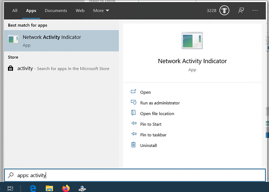Click the Microsoft Store bag icon
Screen dimensions: 269x192
[11, 68]
